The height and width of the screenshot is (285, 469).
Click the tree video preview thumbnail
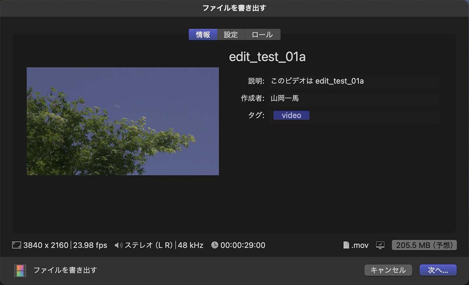(x=123, y=121)
